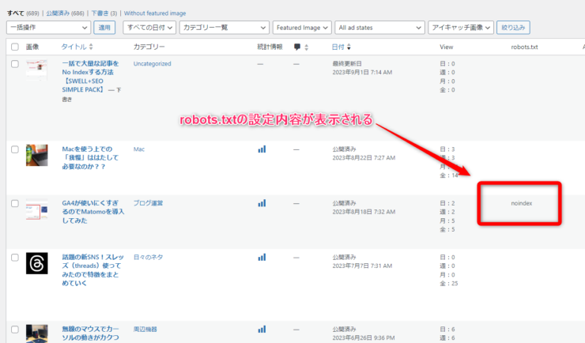The image size is (585, 343).
Task: Open stats chart icon for Mac post
Action: click(x=262, y=149)
